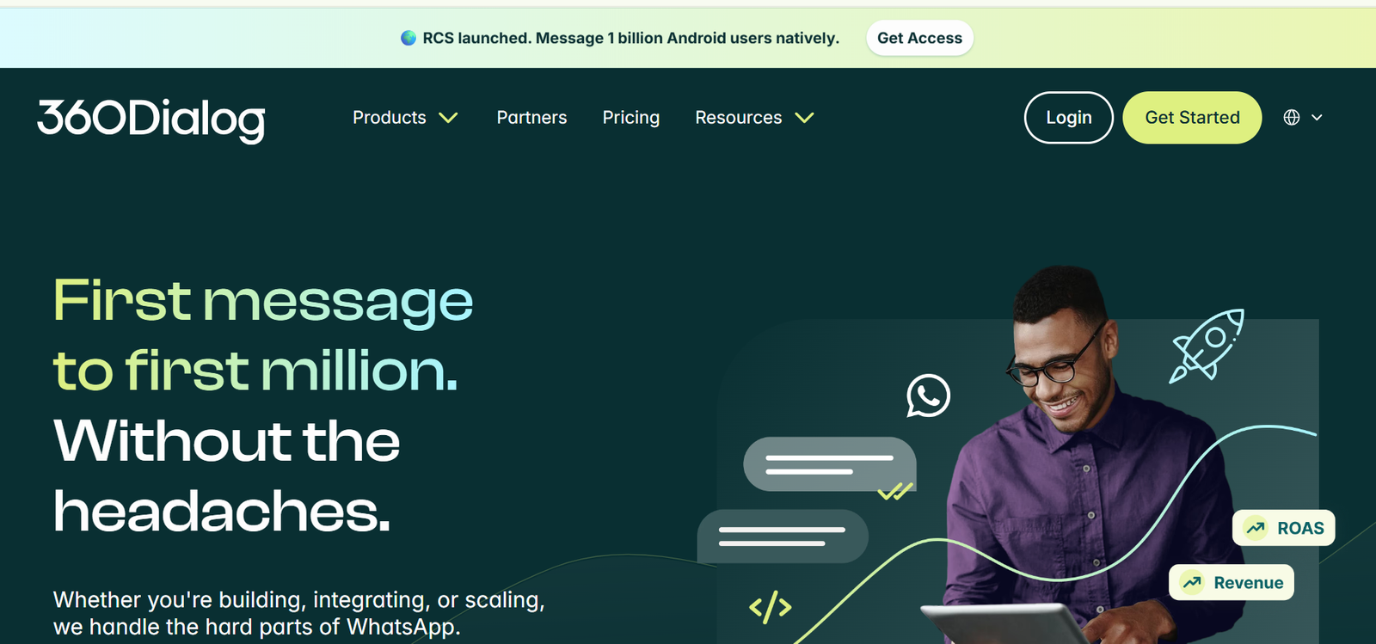Click the earth icon in announcement banner
Viewport: 1376px width, 644px height.
pos(408,38)
